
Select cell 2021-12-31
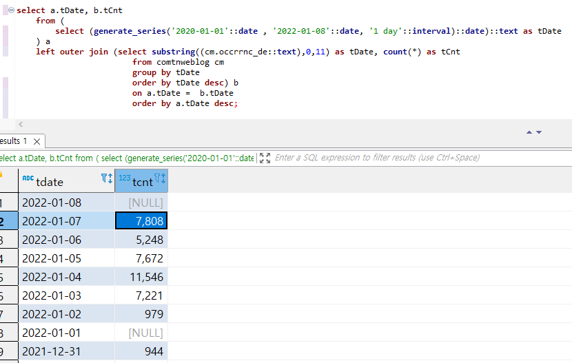66,351
